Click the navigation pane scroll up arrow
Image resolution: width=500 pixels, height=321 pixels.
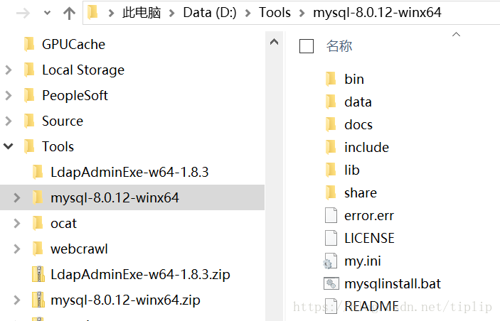pyautogui.click(x=274, y=43)
